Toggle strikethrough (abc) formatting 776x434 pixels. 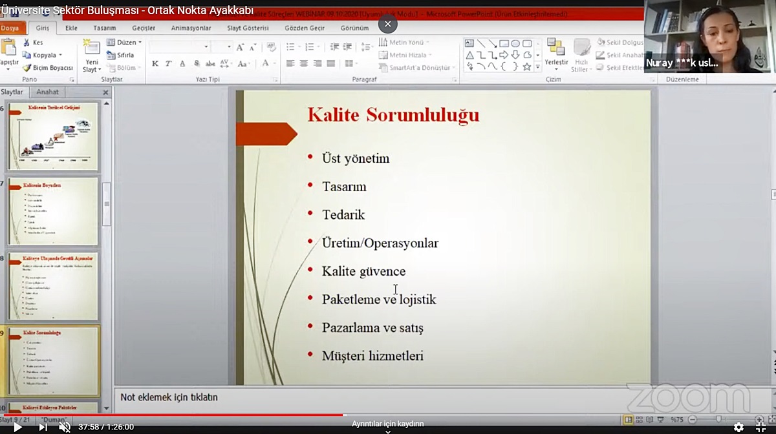click(210, 63)
